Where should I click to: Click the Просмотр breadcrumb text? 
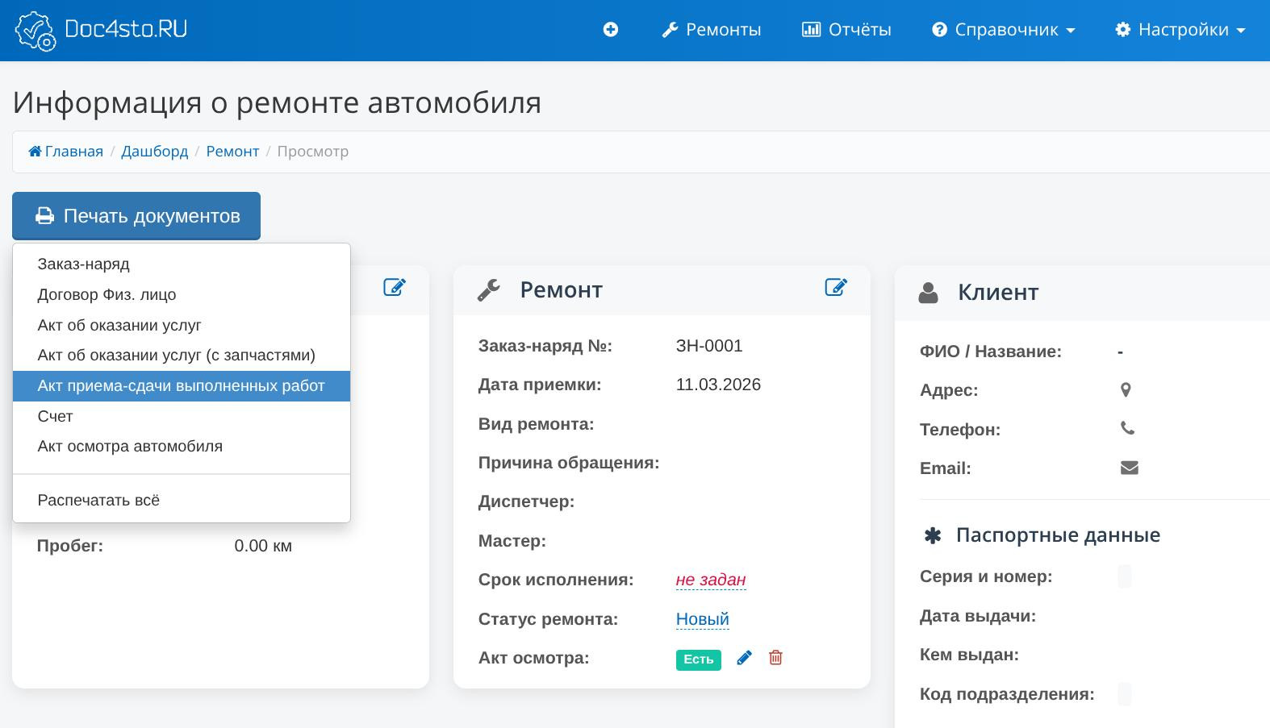(x=313, y=152)
